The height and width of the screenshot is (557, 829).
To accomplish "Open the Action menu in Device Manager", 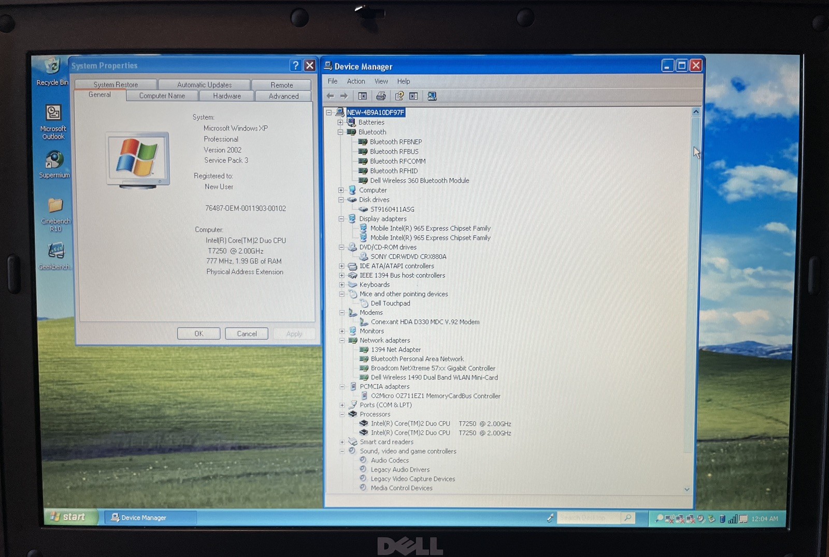I will coord(356,81).
